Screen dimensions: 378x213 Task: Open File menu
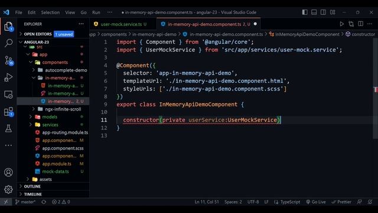pos(18,12)
